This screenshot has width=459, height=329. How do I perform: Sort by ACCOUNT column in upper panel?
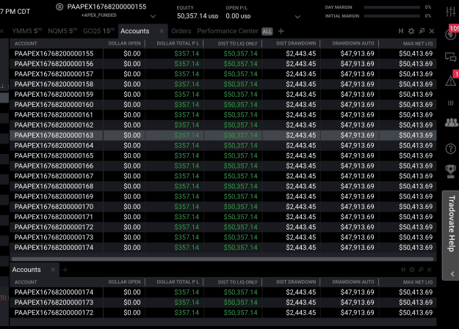[x=26, y=43]
